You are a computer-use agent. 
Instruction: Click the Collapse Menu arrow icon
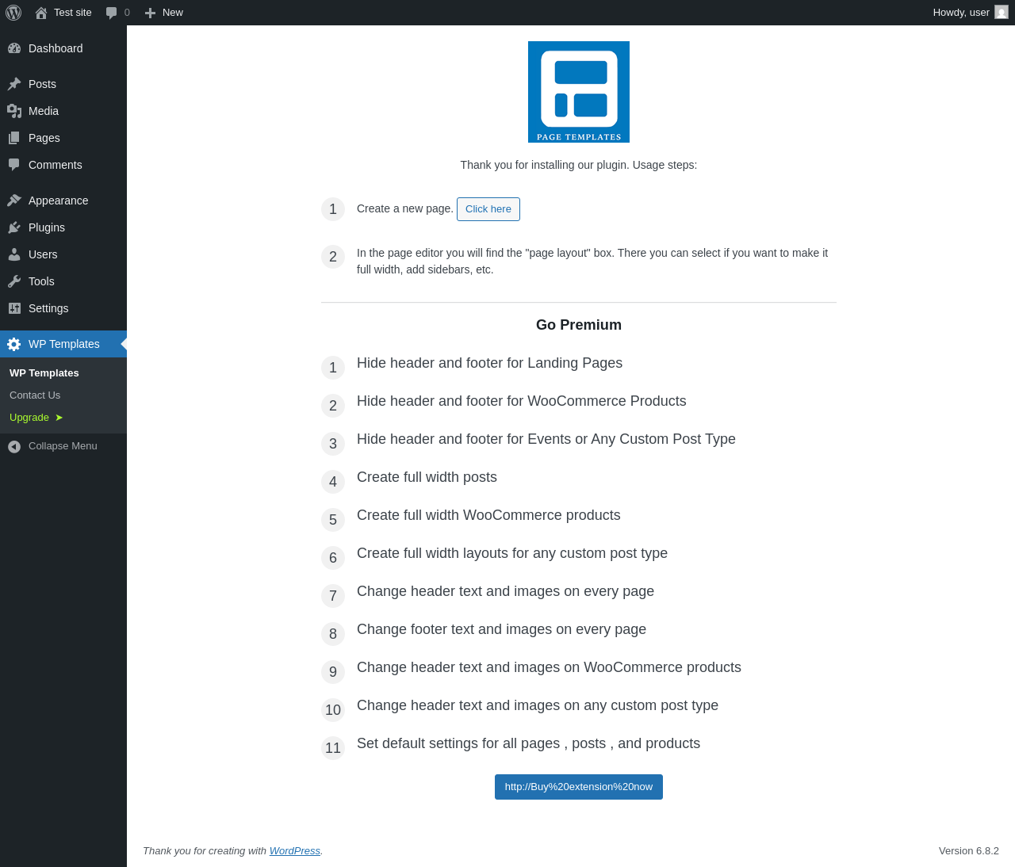(14, 446)
